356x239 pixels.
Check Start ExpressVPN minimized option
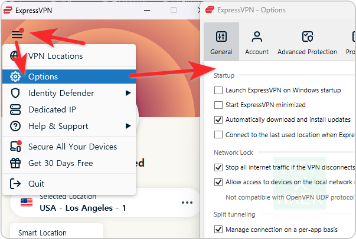[219, 105]
